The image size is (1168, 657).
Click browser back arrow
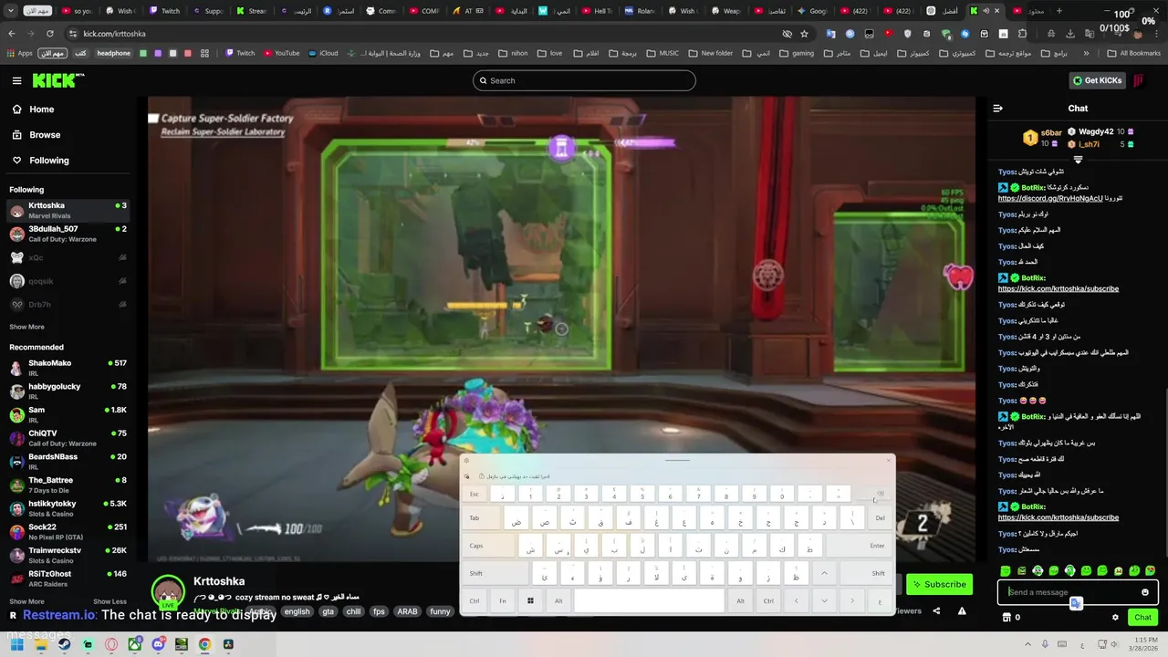[x=11, y=34]
